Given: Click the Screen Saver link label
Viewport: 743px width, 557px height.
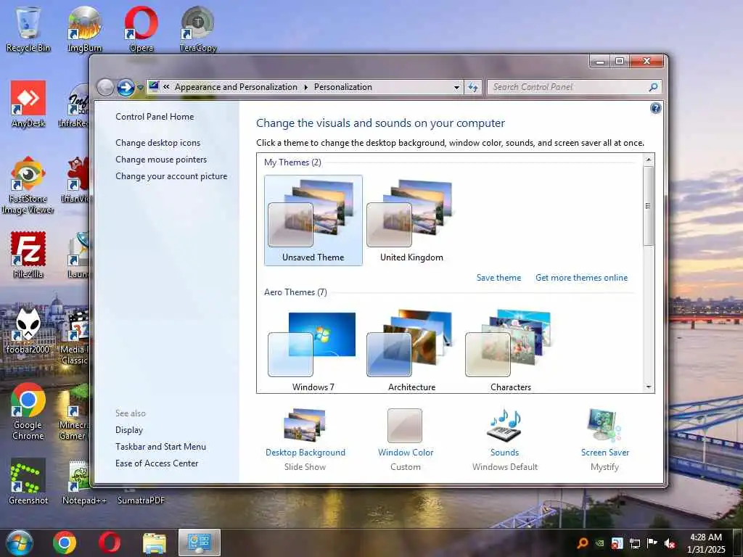Looking at the screenshot, I should click(605, 453).
